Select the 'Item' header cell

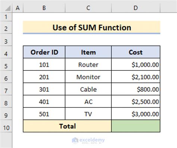(x=88, y=52)
